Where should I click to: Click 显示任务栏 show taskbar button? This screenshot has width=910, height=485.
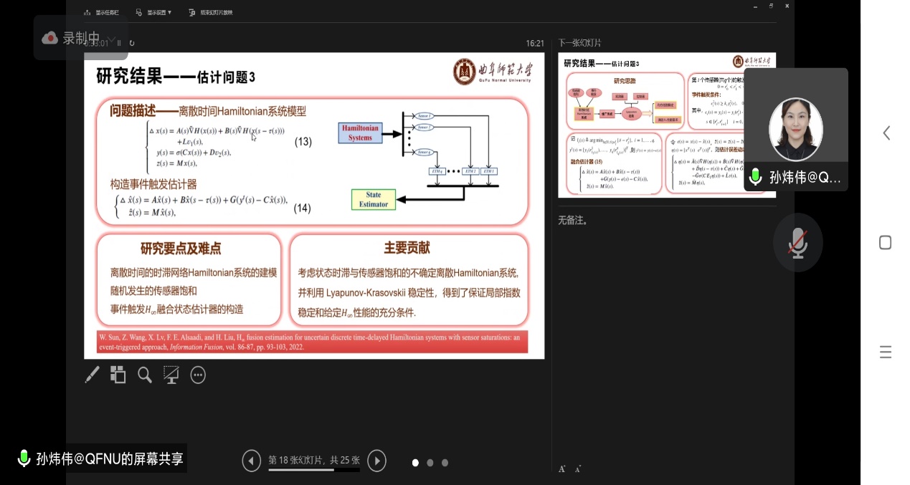101,12
